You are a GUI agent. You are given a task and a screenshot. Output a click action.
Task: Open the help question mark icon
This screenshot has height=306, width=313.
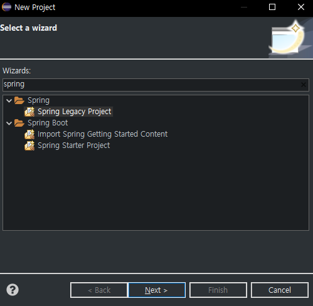pyautogui.click(x=13, y=290)
